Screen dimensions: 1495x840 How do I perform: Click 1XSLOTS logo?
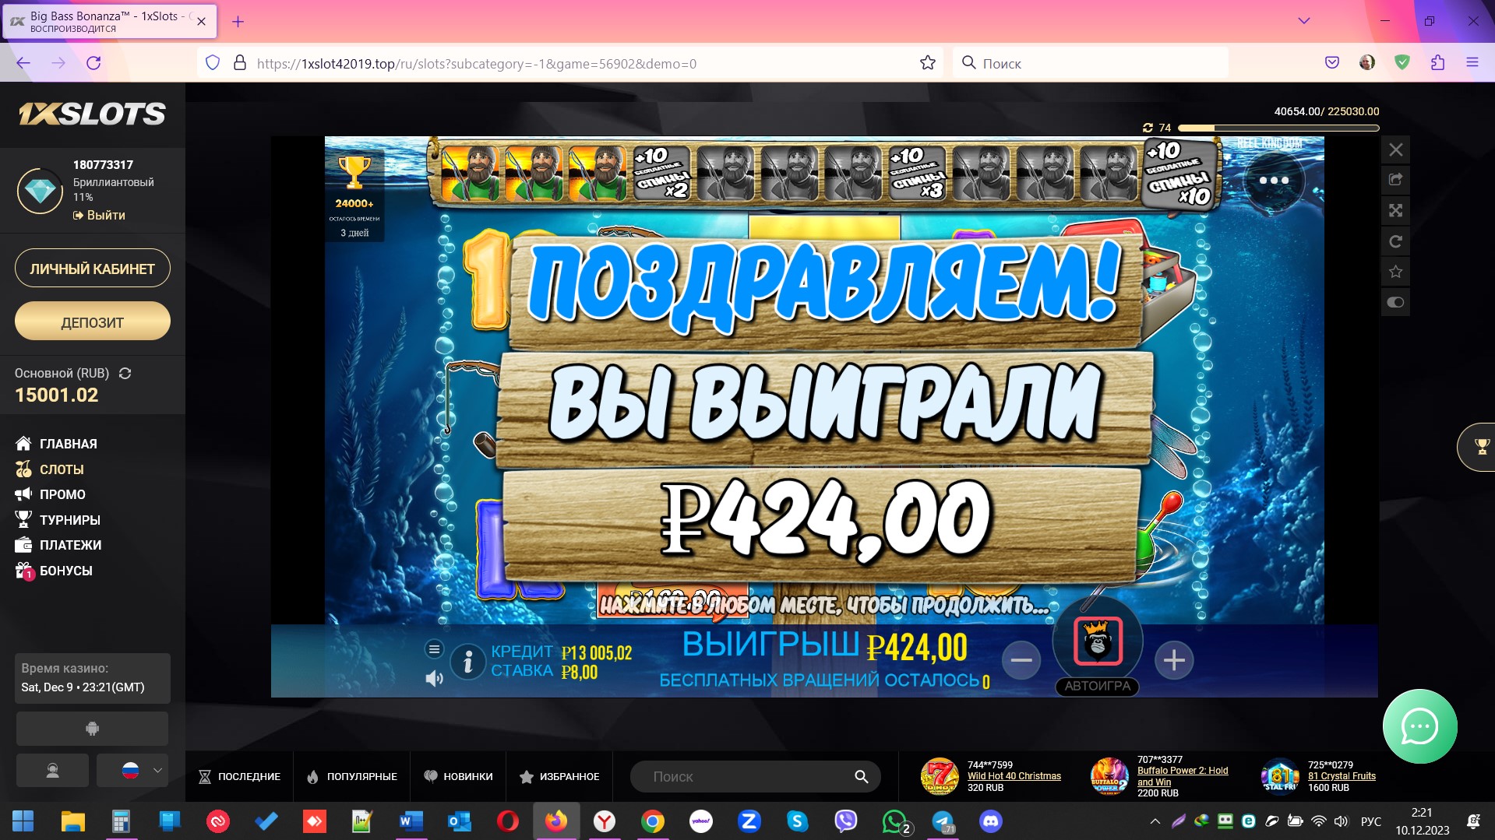coord(92,114)
